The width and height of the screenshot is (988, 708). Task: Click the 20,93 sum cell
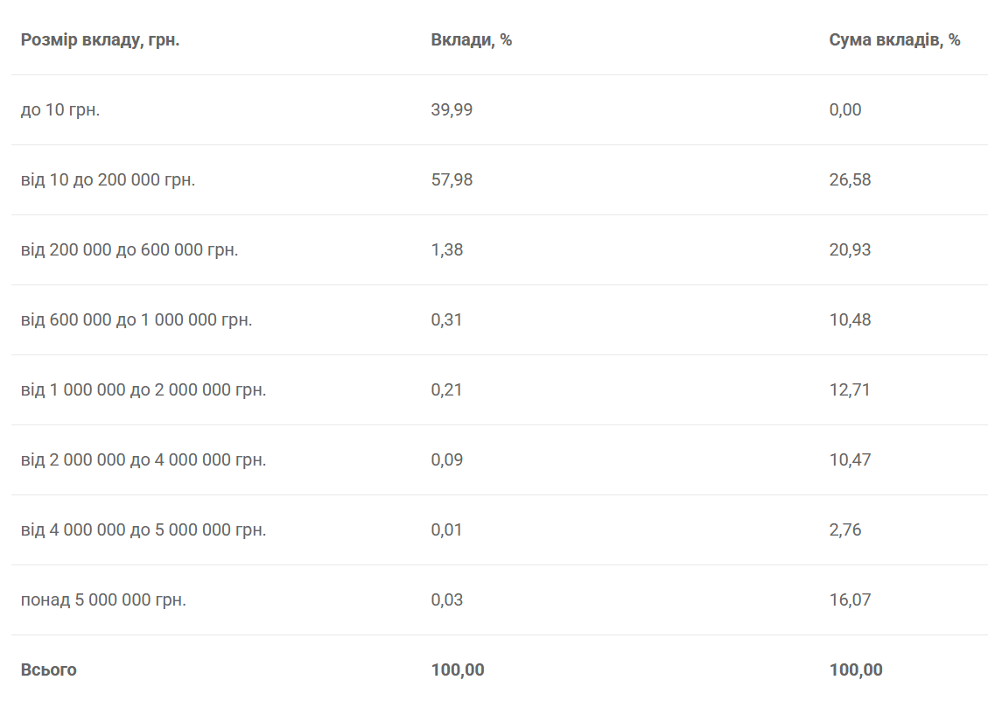pos(850,250)
